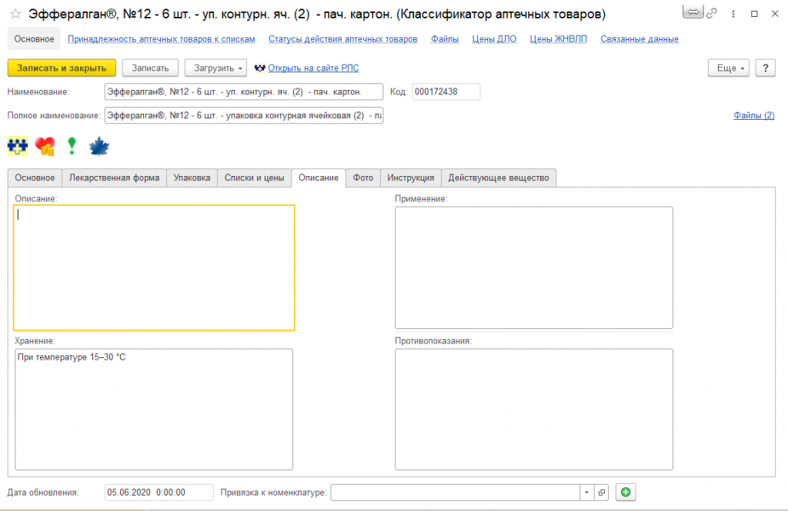The height and width of the screenshot is (511, 788).
Task: Open the Действующее вещество tab
Action: (499, 178)
